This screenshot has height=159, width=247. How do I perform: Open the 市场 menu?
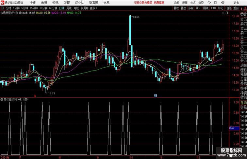(x=44, y=3)
